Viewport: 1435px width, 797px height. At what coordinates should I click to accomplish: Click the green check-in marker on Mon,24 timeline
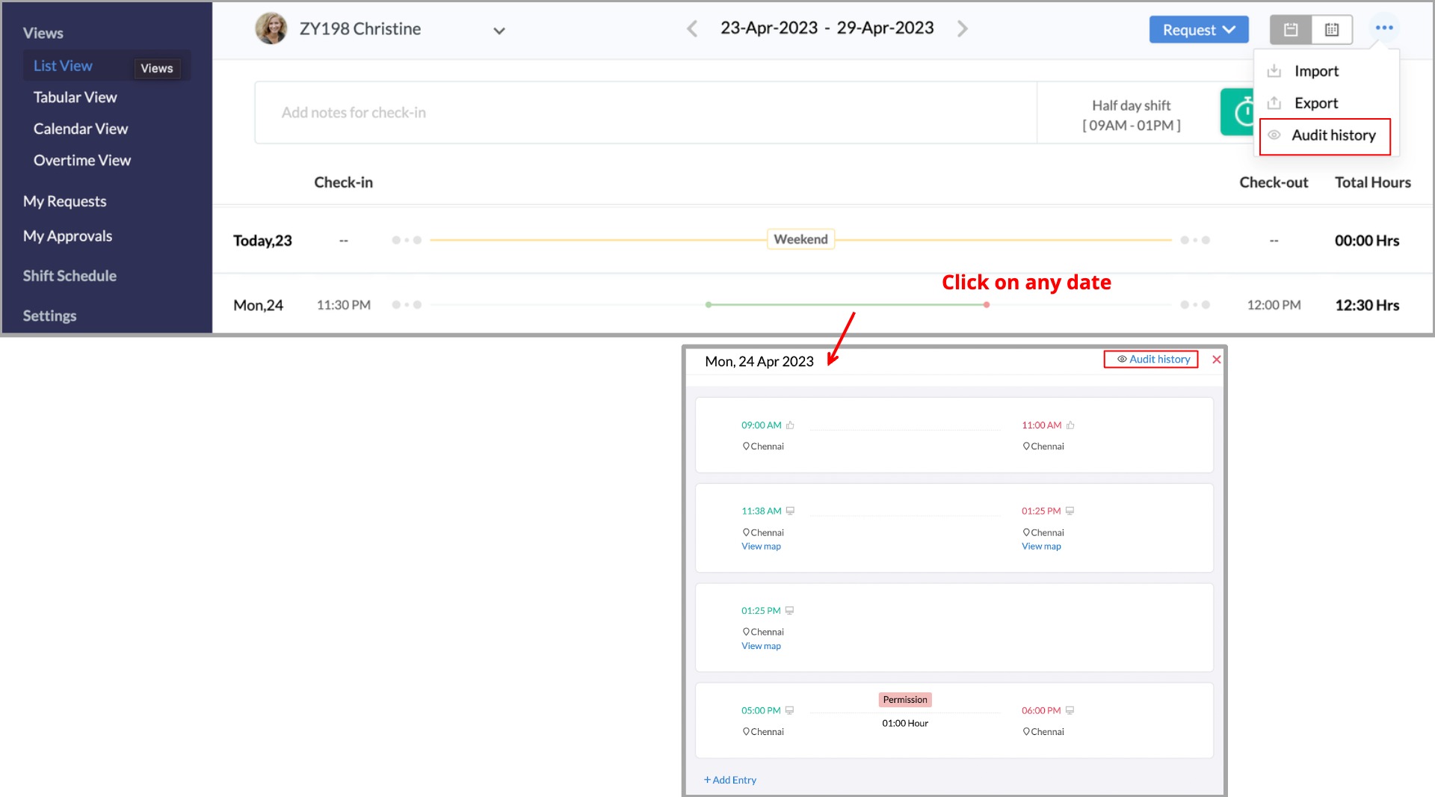[709, 305]
